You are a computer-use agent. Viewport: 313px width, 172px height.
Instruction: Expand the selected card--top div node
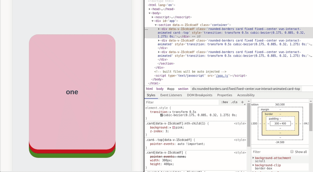click(159, 29)
